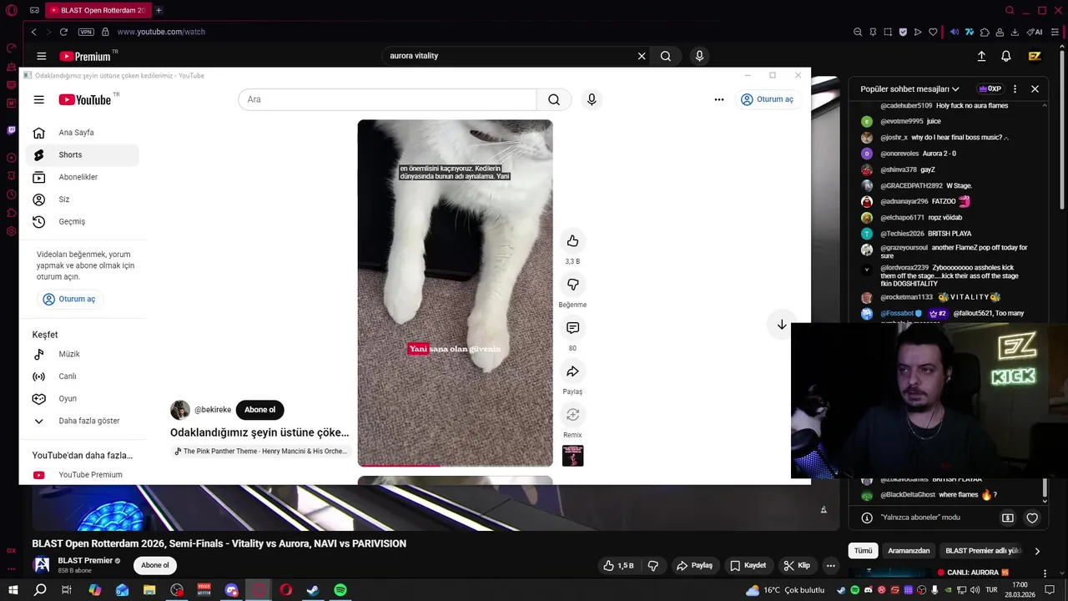Dislike the BLAST Open Rotterdam video
This screenshot has height=601, width=1068.
(652, 565)
